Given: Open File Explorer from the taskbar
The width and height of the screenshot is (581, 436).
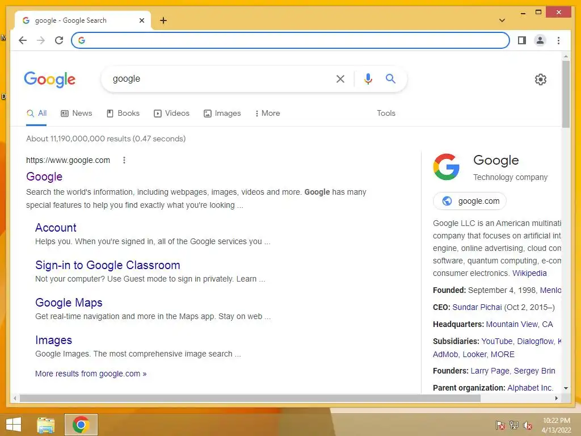Looking at the screenshot, I should (45, 425).
